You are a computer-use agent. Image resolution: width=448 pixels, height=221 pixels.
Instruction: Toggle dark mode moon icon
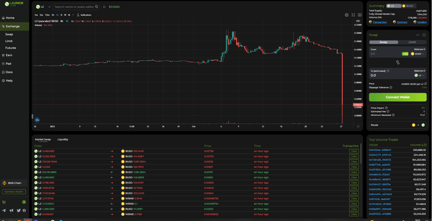[4, 202]
